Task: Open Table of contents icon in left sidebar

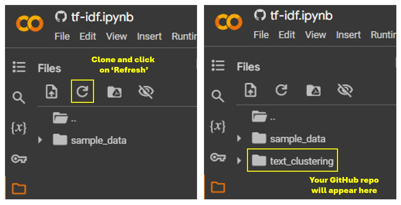Action: (x=19, y=67)
